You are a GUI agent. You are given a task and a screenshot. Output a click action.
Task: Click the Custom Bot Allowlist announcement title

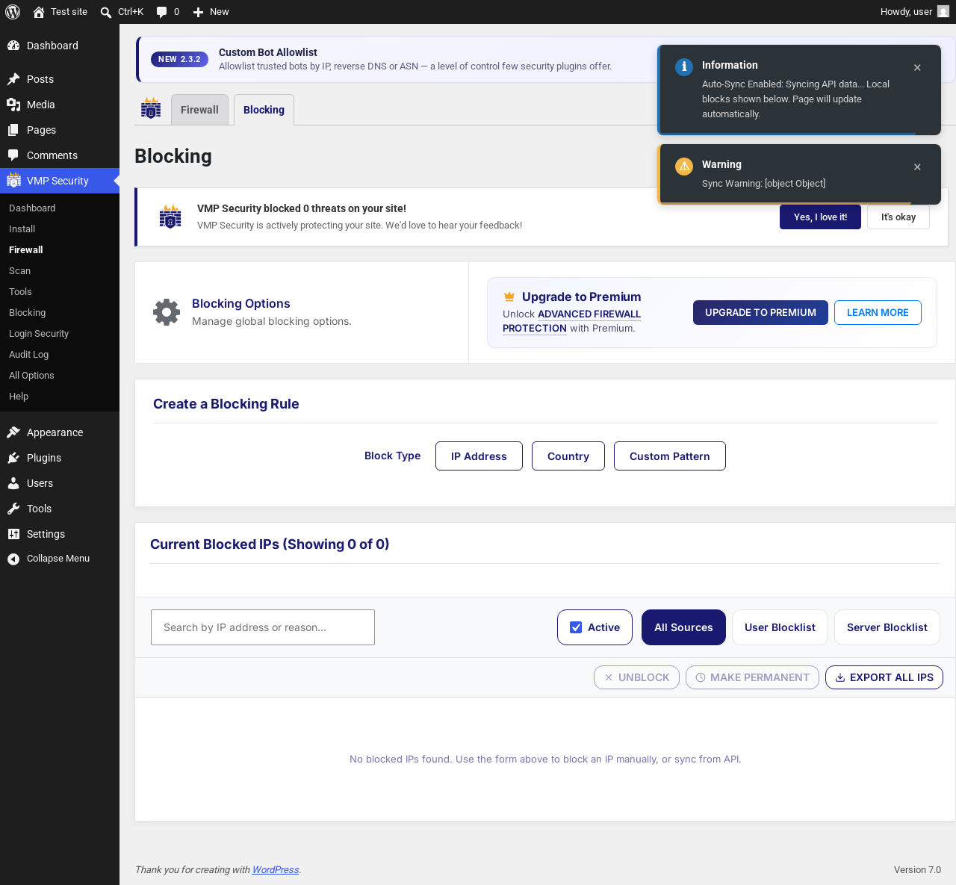tap(268, 52)
